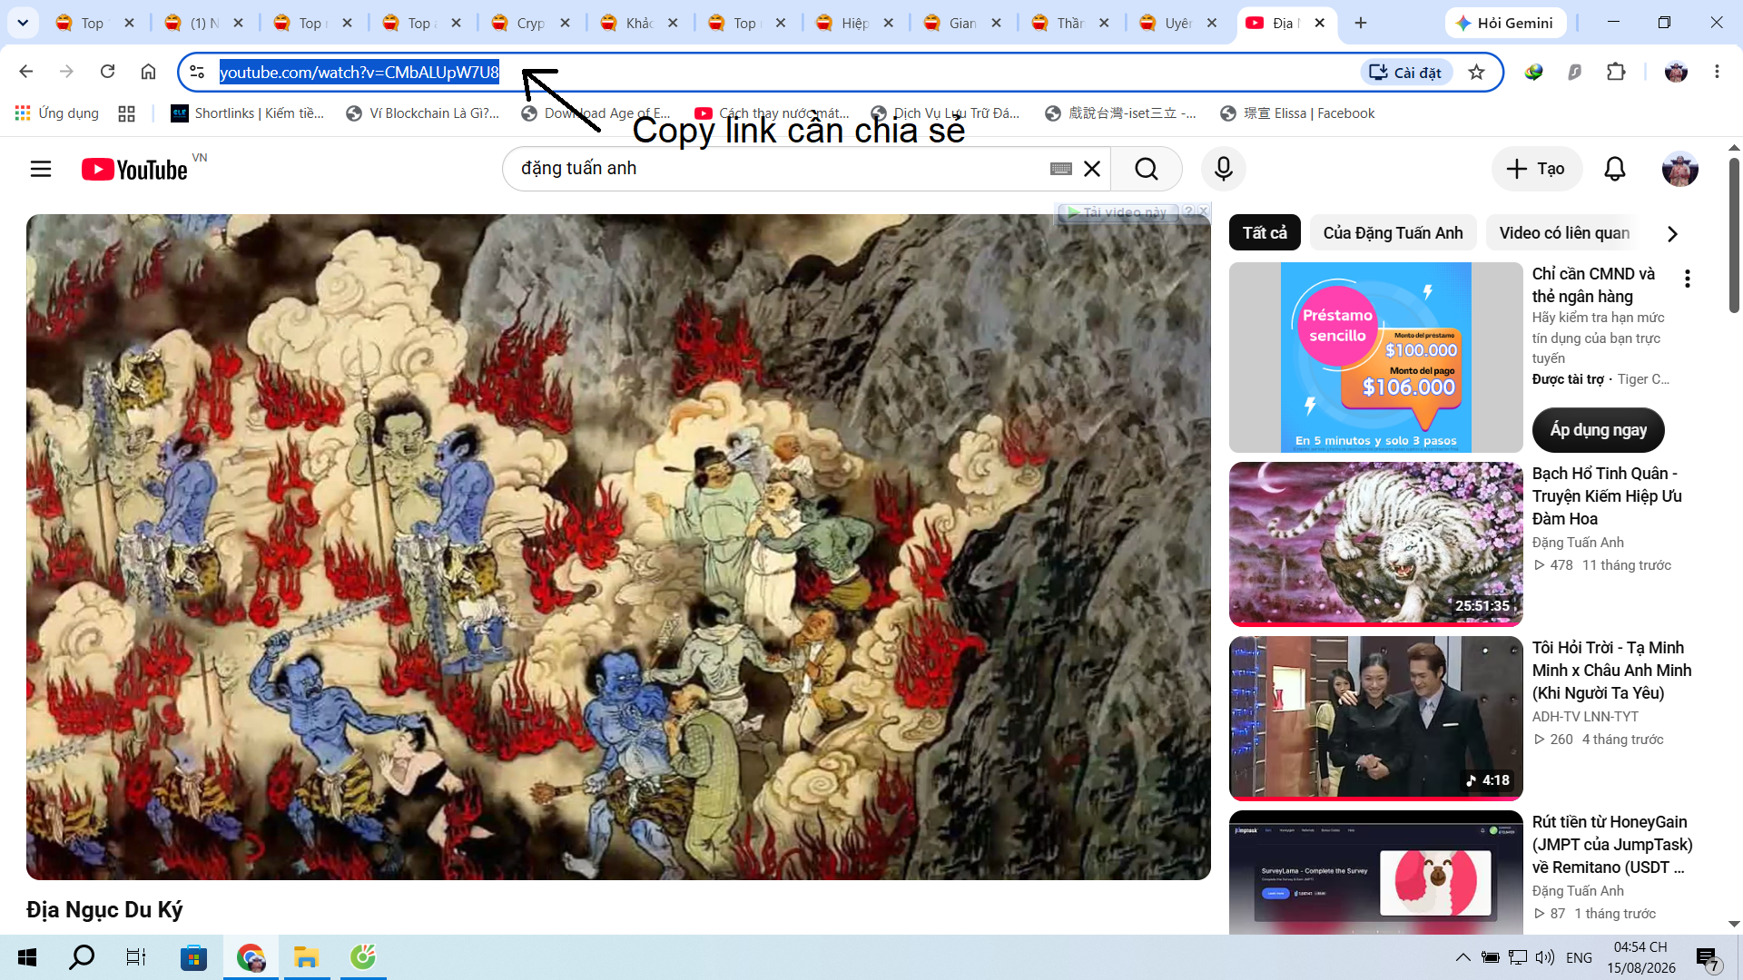
Task: Switch to the "Hiệp" browser tab
Action: (x=855, y=23)
